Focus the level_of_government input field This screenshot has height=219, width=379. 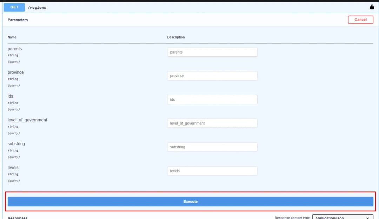click(x=212, y=123)
